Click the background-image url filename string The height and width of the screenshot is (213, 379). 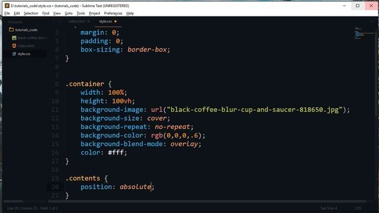click(255, 109)
